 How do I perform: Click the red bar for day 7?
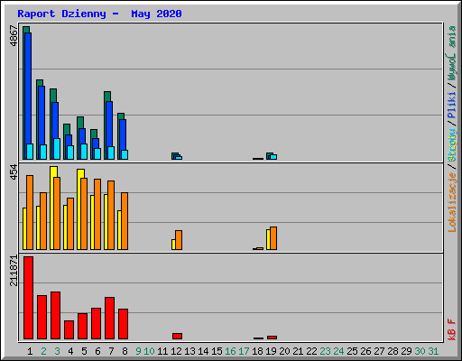point(109,319)
